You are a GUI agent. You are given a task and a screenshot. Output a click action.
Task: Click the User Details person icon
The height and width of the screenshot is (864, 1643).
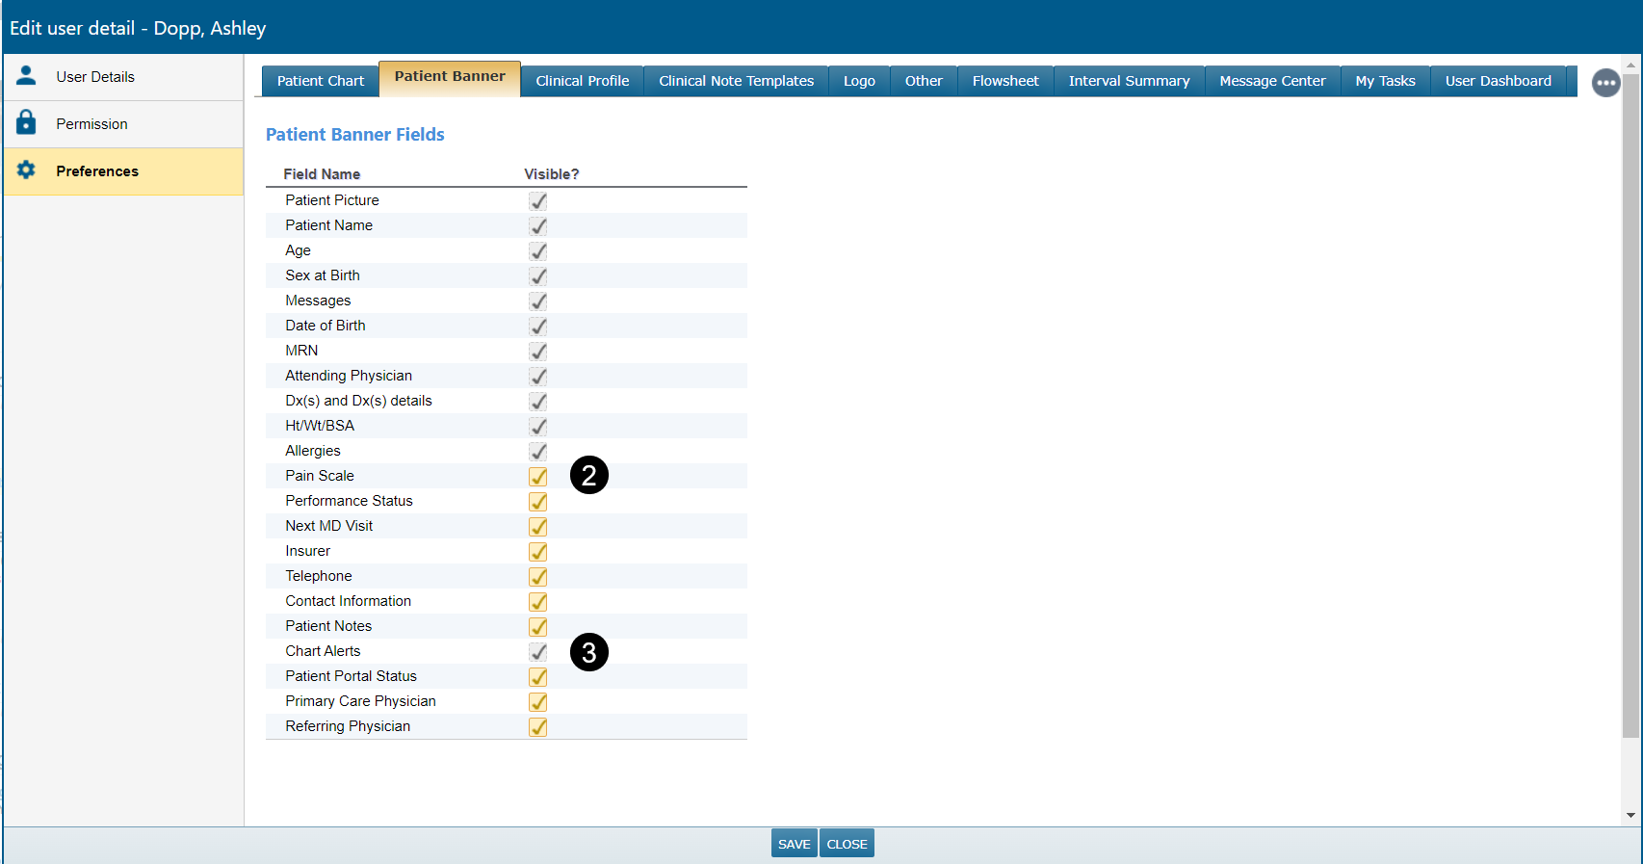pos(26,76)
